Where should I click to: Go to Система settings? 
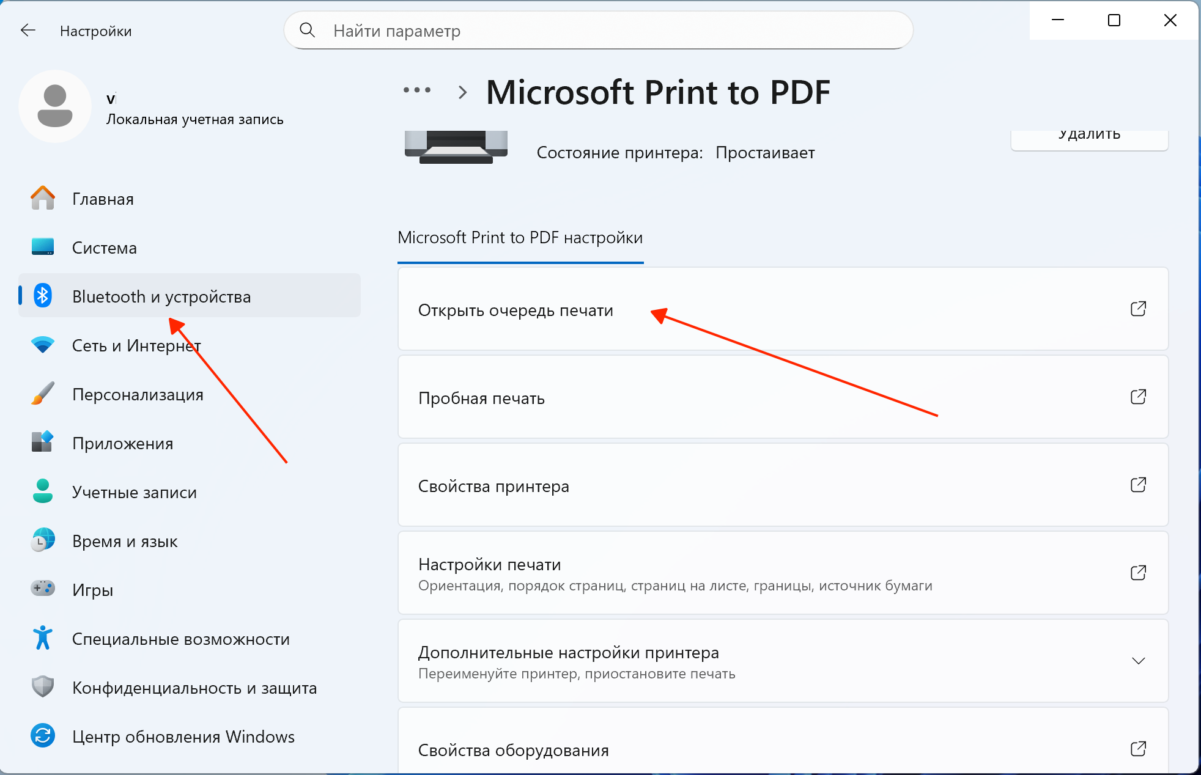tap(190, 248)
